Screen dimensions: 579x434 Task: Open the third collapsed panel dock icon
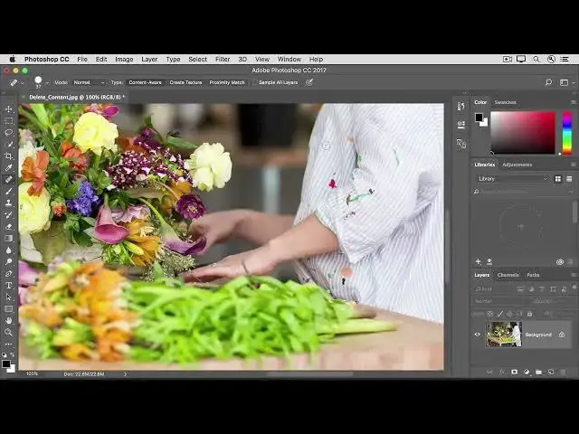tap(461, 143)
